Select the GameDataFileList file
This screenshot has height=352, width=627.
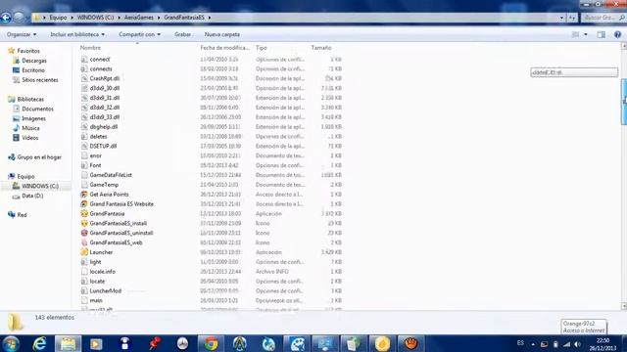pyautogui.click(x=111, y=175)
